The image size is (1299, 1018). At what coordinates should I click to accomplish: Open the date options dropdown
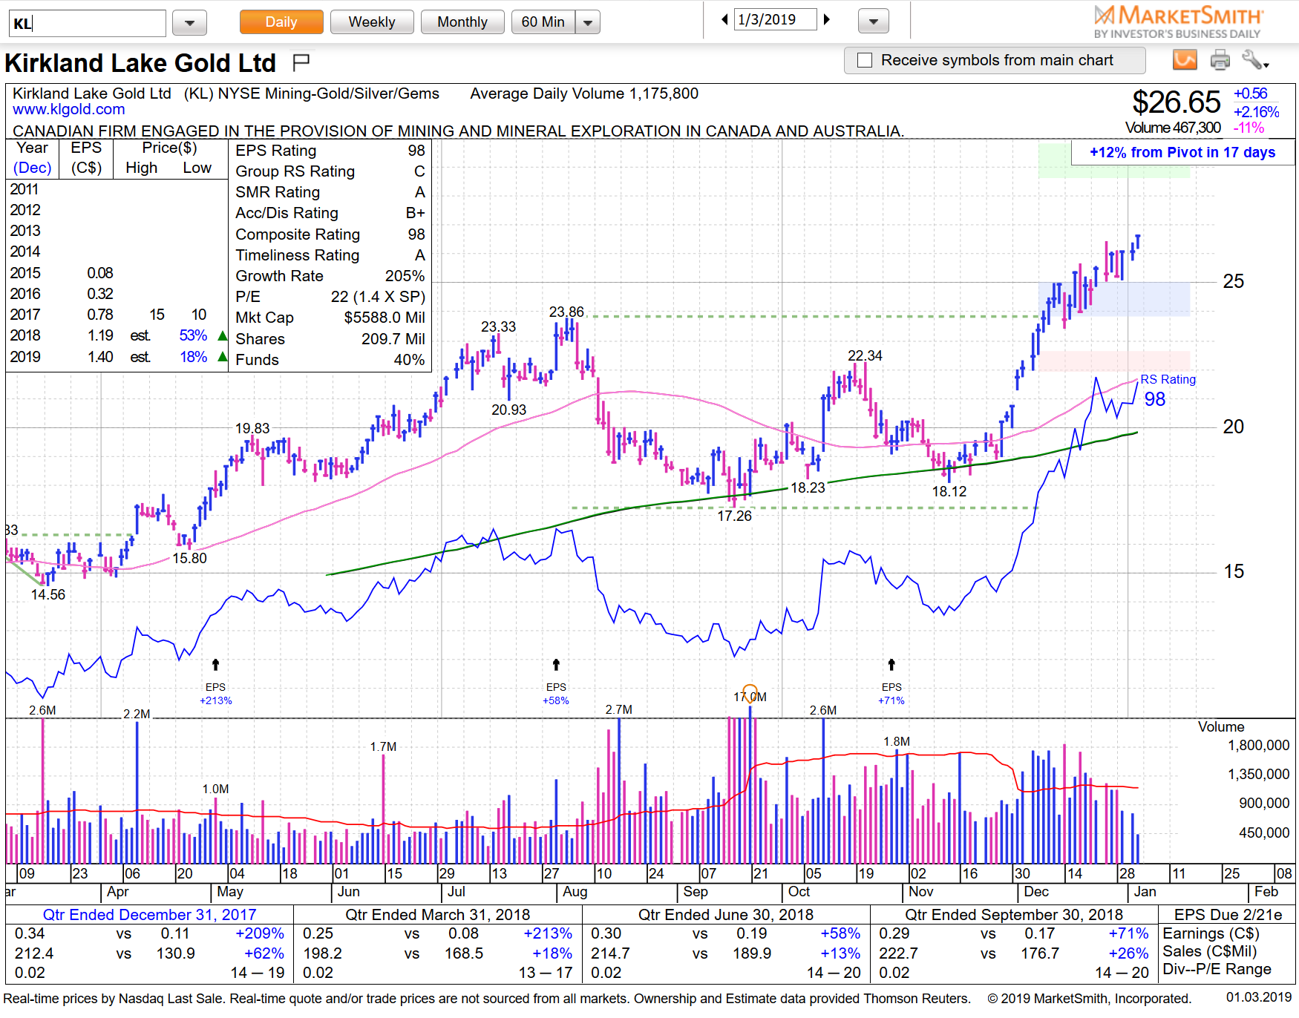click(x=873, y=22)
